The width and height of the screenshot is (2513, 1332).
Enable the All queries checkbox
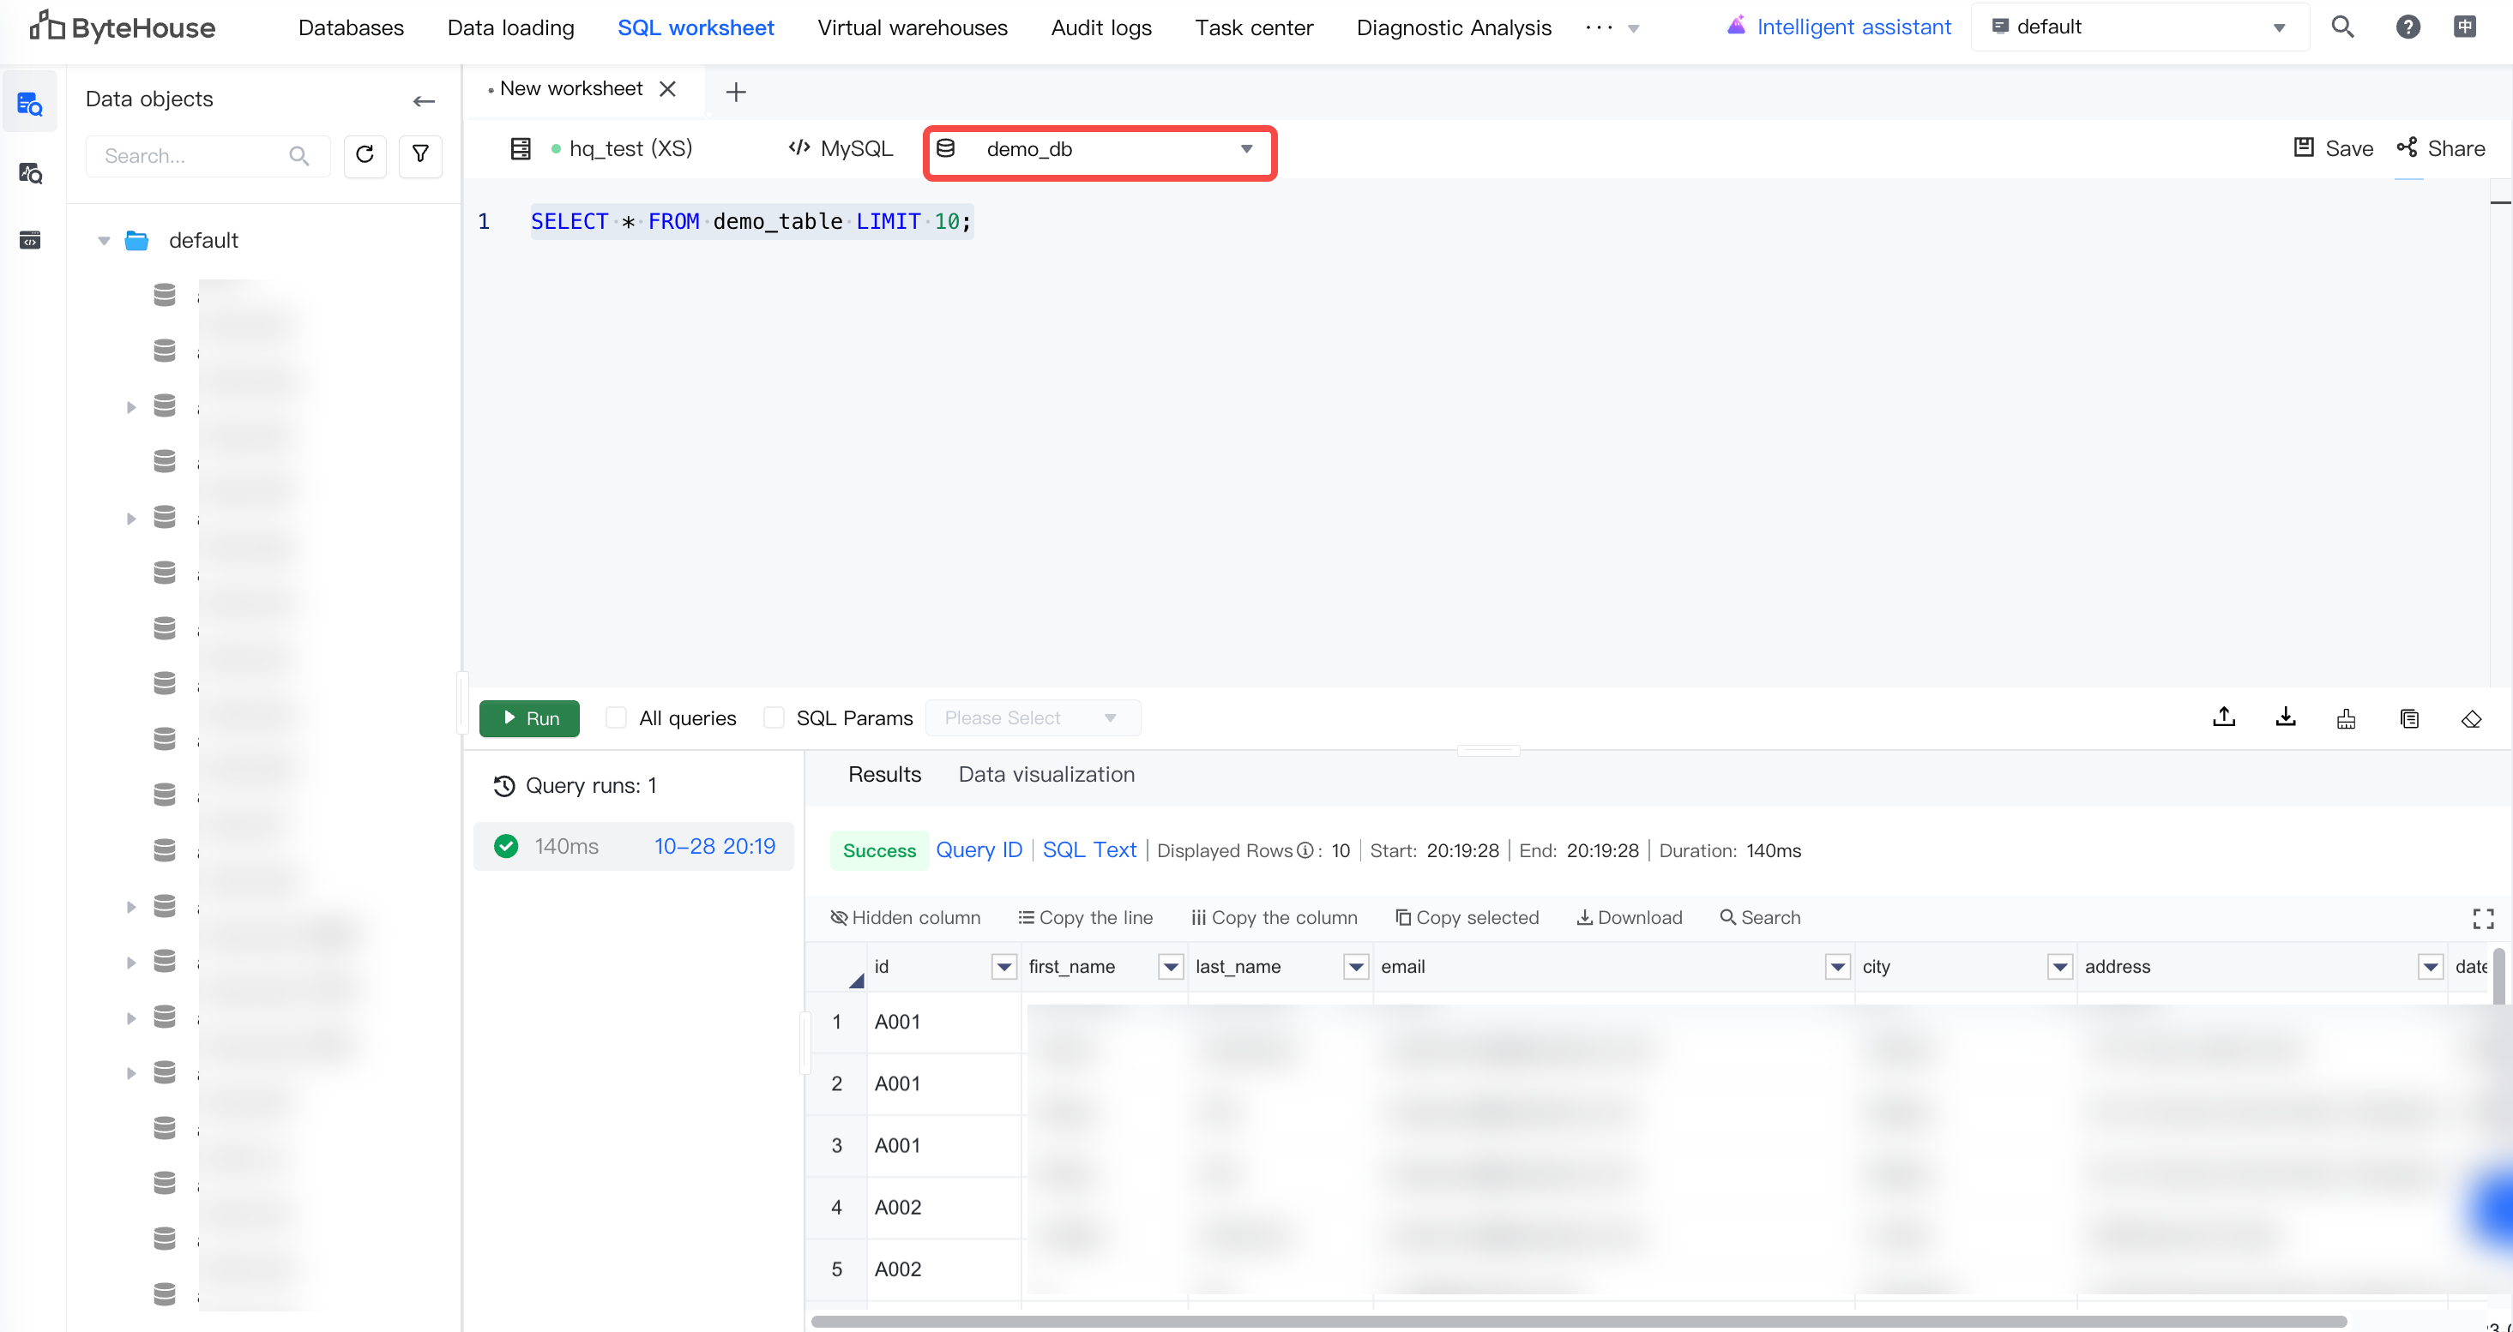pos(616,717)
